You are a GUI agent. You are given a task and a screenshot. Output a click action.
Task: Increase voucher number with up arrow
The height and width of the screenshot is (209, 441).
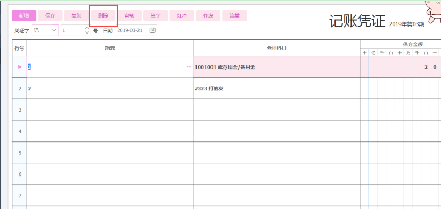pos(87,28)
